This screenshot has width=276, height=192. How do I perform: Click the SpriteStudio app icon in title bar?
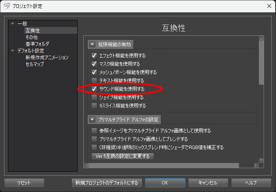point(7,6)
